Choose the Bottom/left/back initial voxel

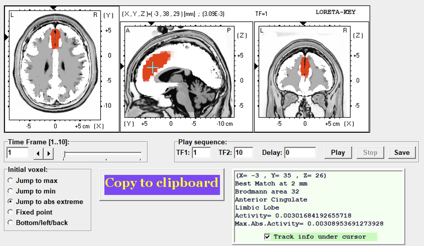coord(10,223)
